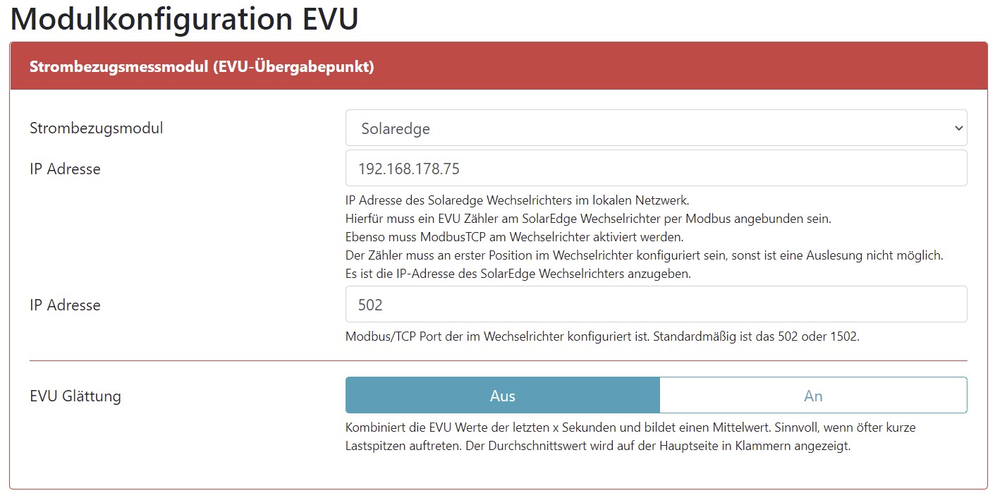Click the Modulkonfiguration EVU page heading
Screen dimensions: 995x498
[184, 19]
